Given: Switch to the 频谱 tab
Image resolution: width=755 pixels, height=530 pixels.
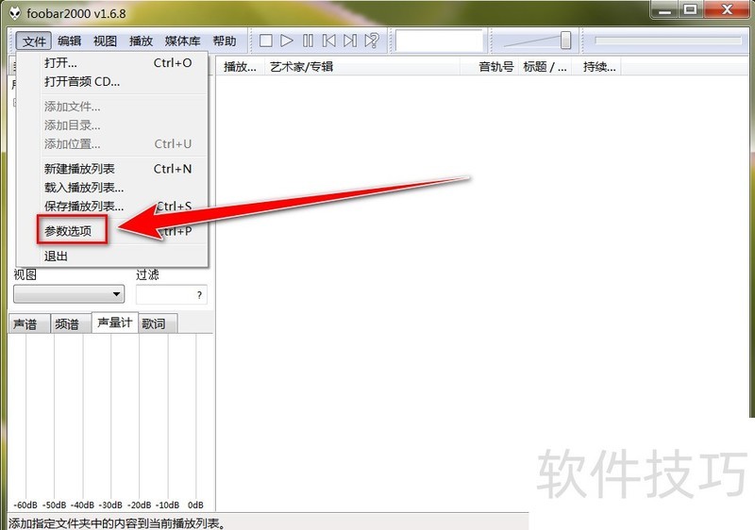Looking at the screenshot, I should pos(71,324).
